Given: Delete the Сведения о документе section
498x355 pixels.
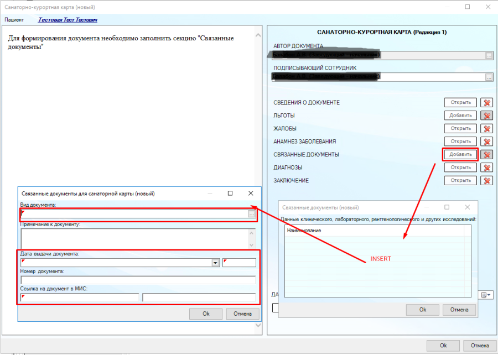Looking at the screenshot, I should click(486, 102).
